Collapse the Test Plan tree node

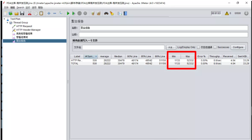4,19
